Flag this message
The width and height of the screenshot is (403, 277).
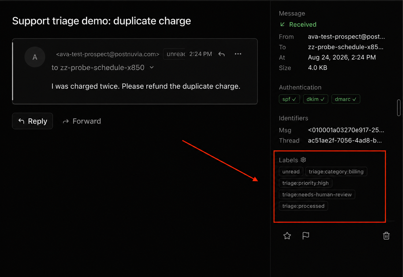306,236
